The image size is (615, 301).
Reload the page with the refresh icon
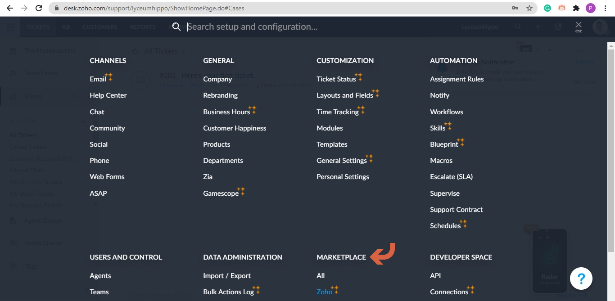click(39, 8)
